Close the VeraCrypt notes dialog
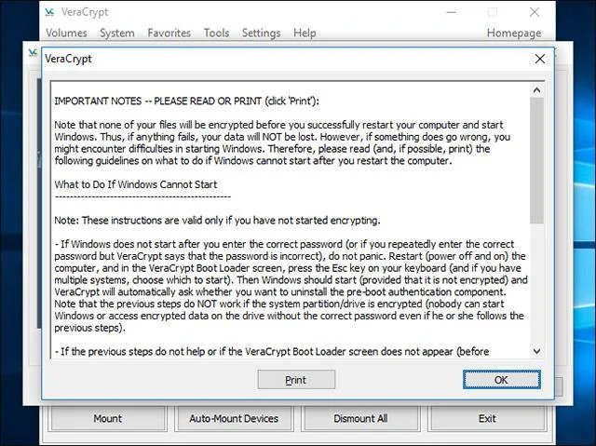The width and height of the screenshot is (596, 446). (540, 59)
